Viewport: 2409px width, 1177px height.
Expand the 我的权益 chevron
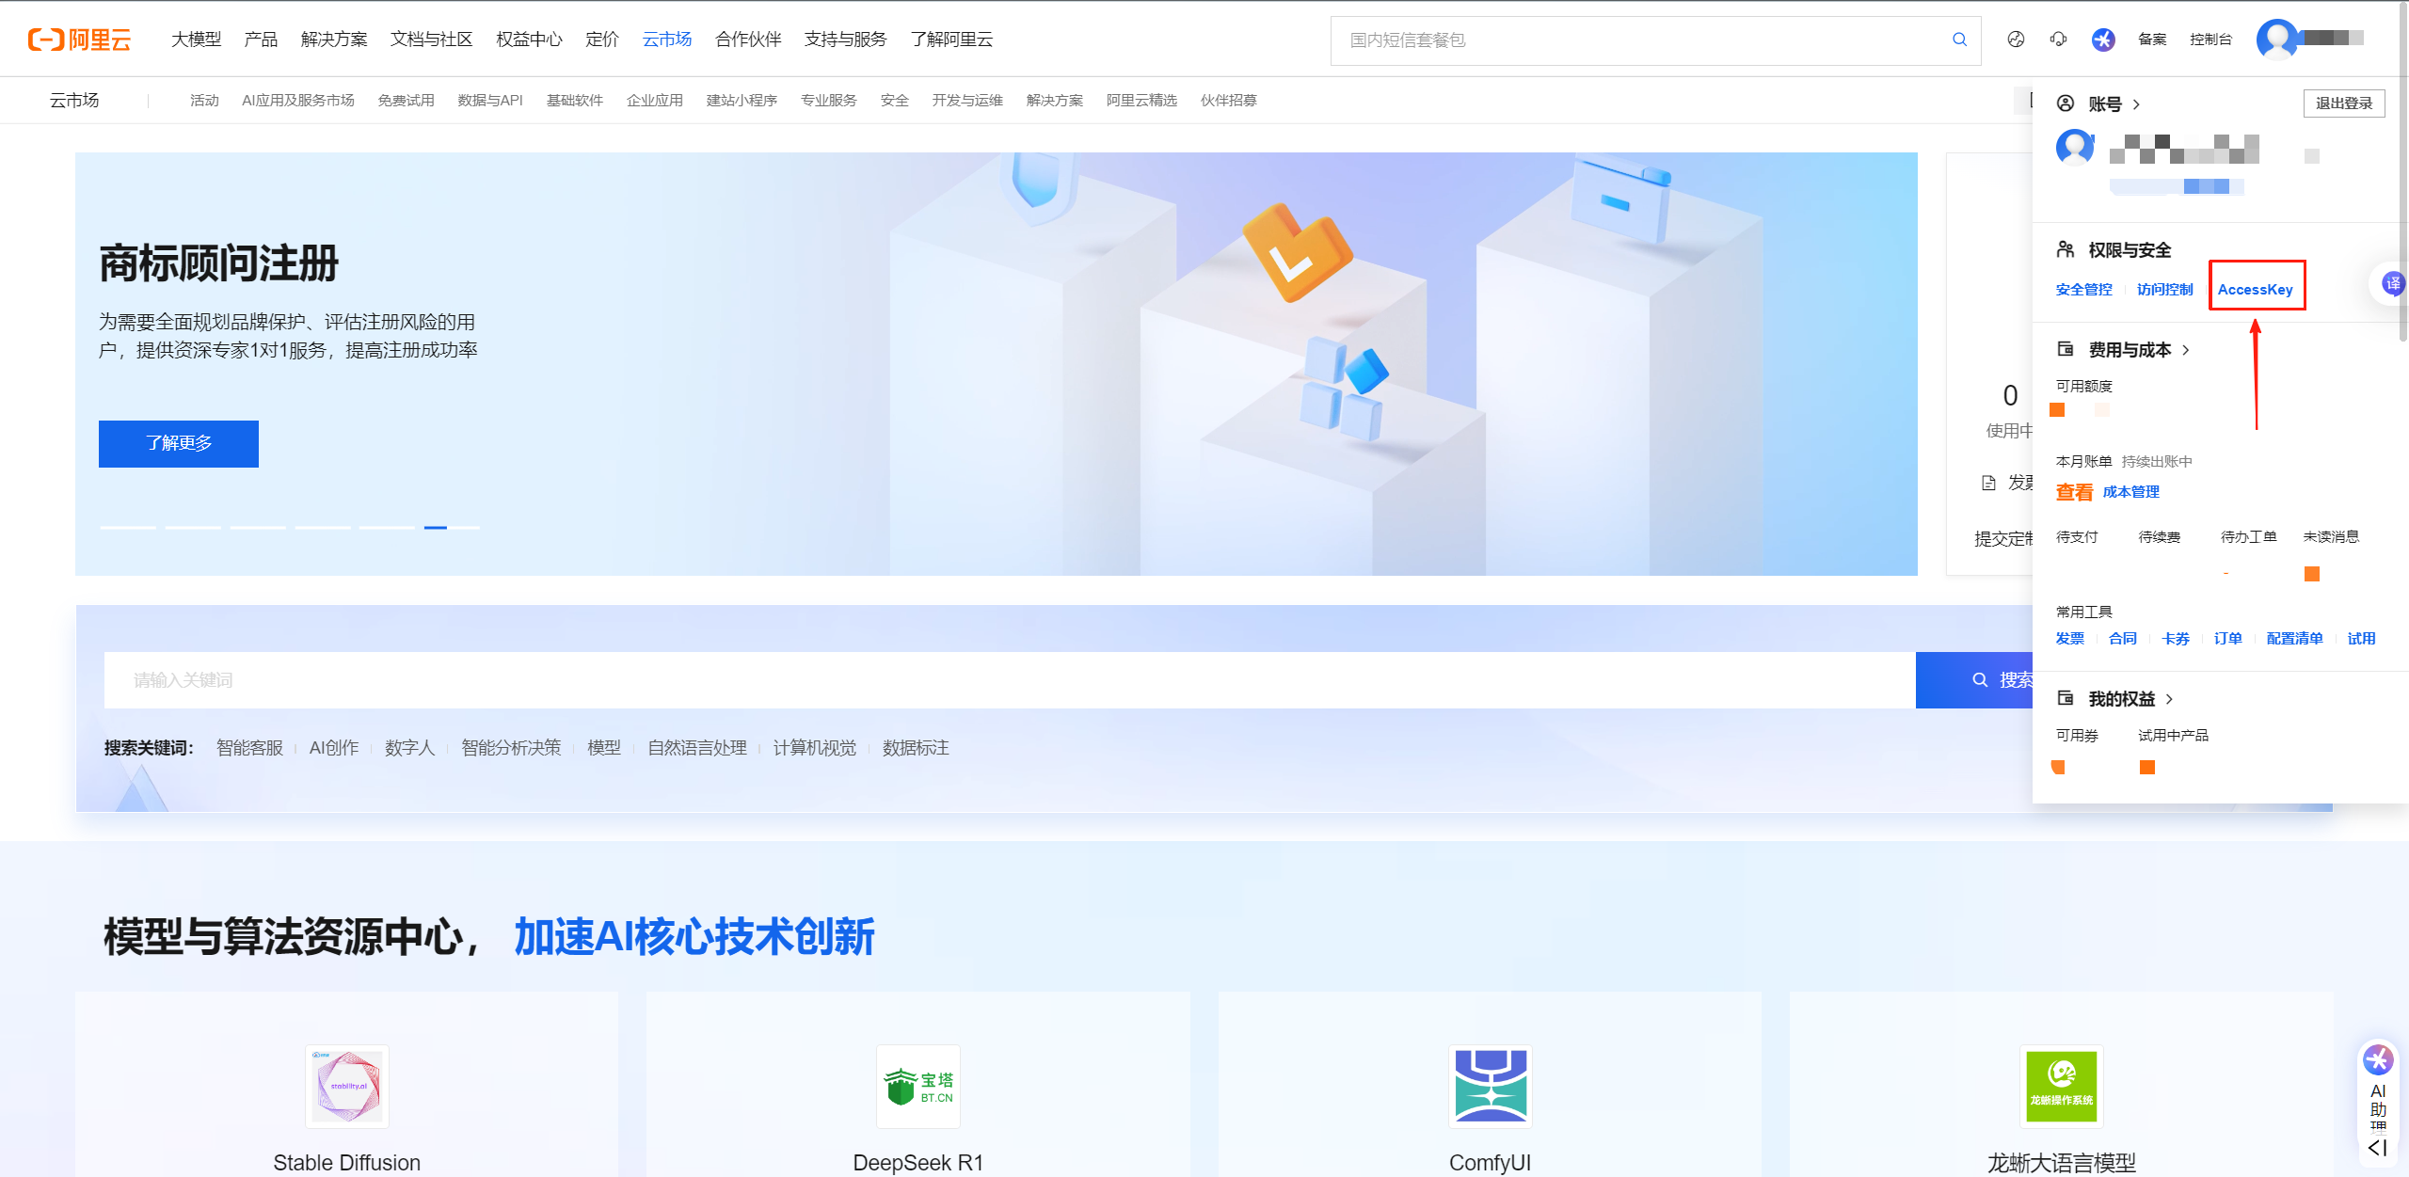[2170, 699]
